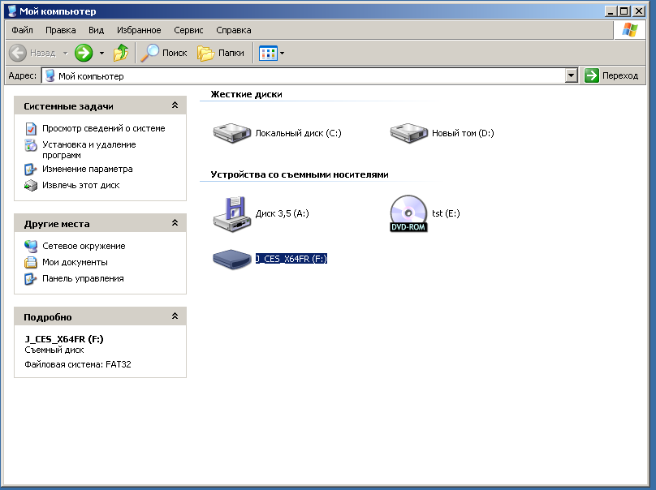Open the Поиск magnifier search tool

149,53
